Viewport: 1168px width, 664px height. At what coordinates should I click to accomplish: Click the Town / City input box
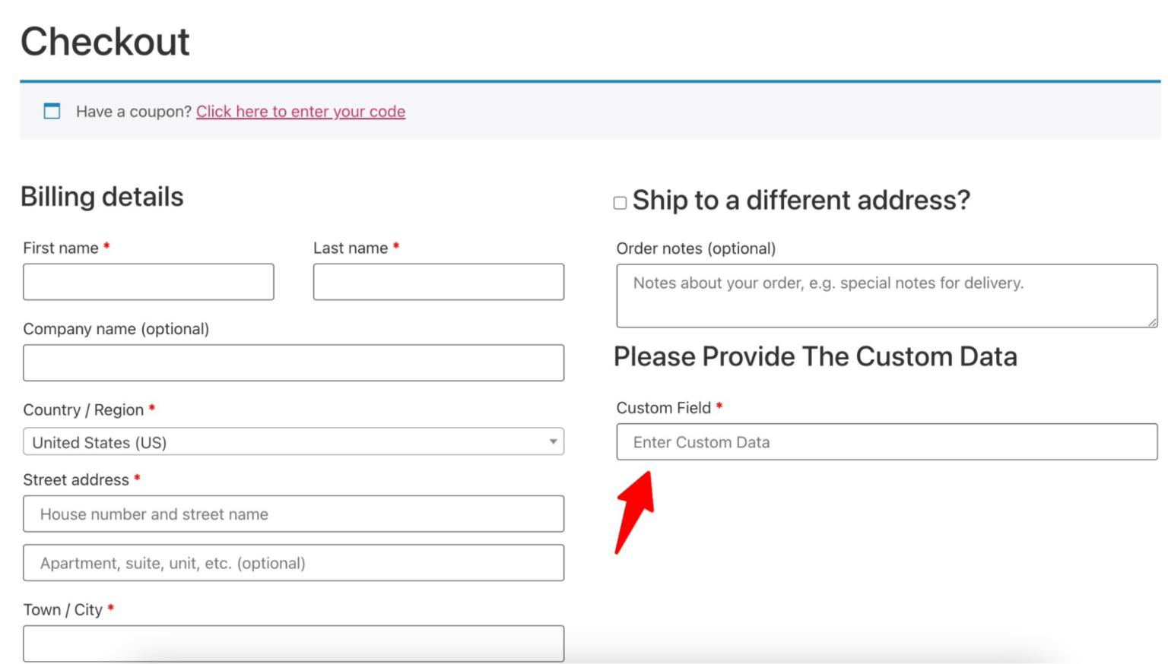click(293, 643)
